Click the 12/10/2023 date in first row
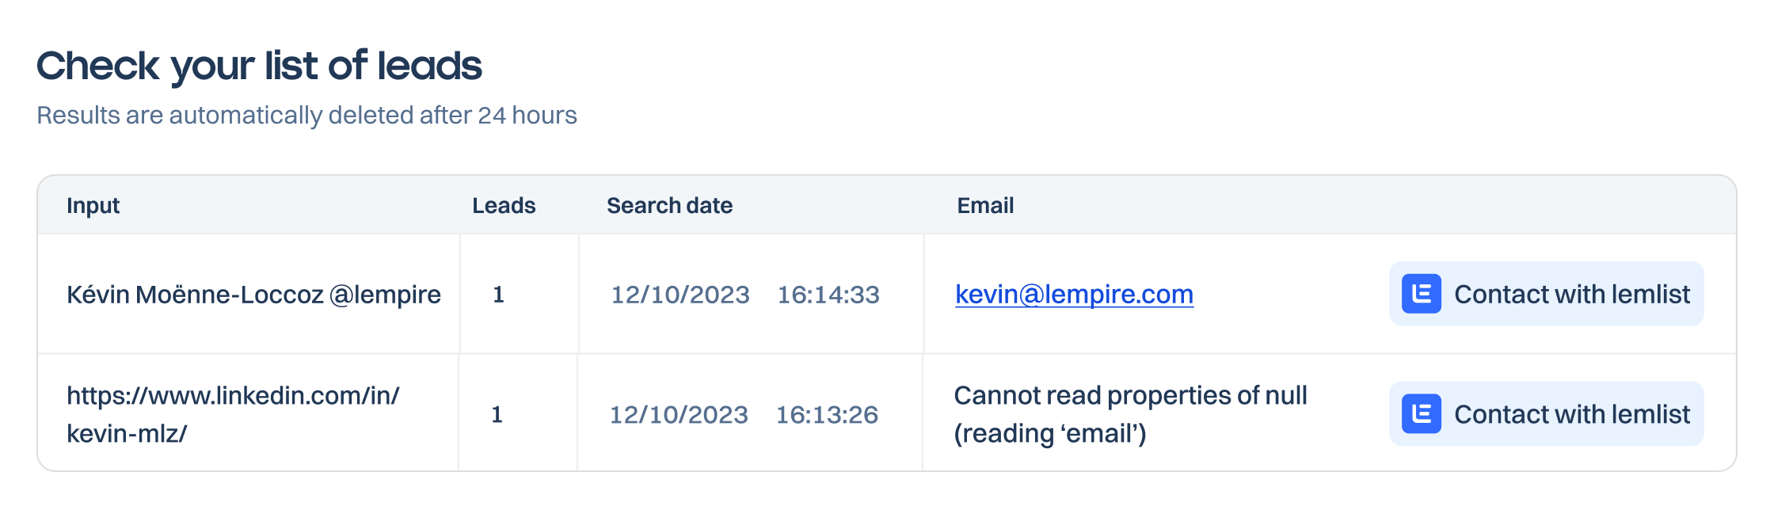The height and width of the screenshot is (510, 1774). tap(680, 295)
